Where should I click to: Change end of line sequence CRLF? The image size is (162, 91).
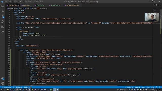point(148,87)
